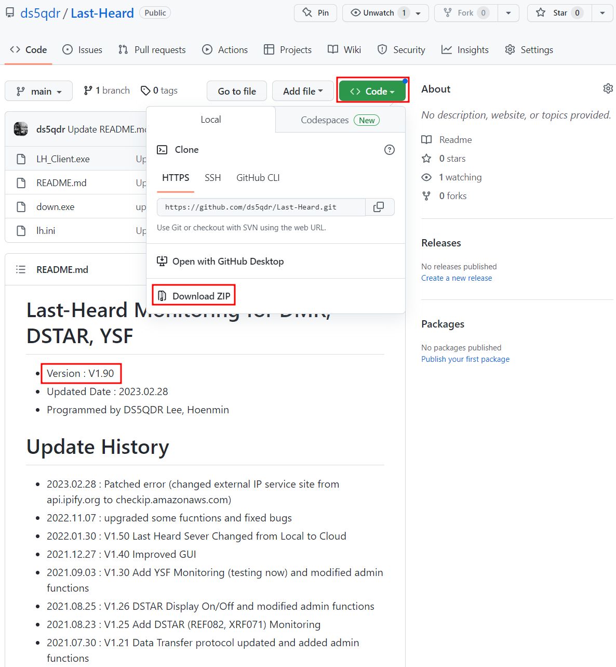The width and height of the screenshot is (616, 667).
Task: Click file icon next to down.exe
Action: click(x=21, y=207)
